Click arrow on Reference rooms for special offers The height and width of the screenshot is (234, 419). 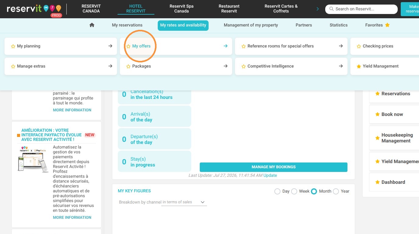(x=341, y=46)
